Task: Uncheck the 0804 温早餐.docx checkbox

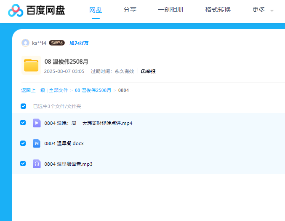Action: tap(23, 143)
